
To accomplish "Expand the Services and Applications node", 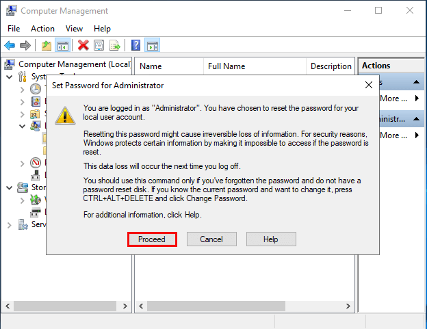I will pyautogui.click(x=9, y=224).
